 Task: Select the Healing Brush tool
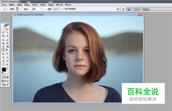[x=3, y=40]
